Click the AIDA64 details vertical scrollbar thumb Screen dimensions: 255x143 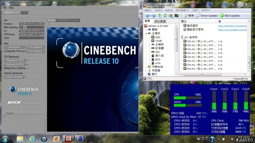pos(249,62)
